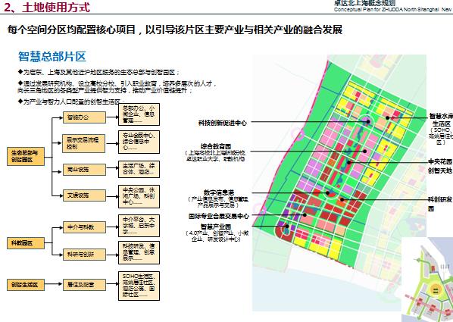Click the 科技创新促进中心 map label
The height and width of the screenshot is (322, 453).
223,123
